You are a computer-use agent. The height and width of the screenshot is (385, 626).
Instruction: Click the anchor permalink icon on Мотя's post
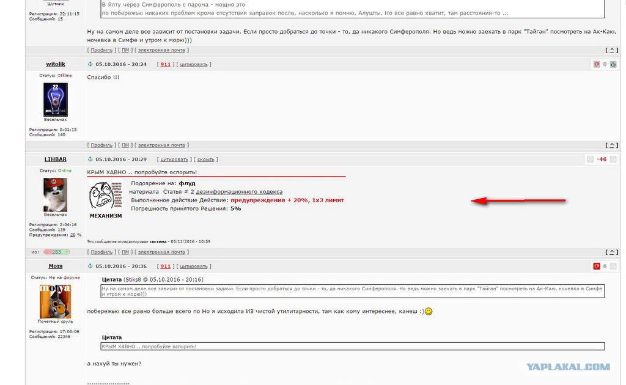(x=90, y=266)
